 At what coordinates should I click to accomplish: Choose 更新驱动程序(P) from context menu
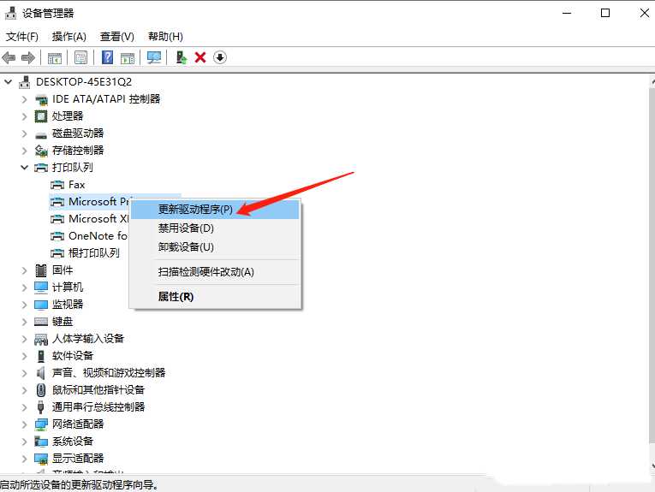click(216, 210)
